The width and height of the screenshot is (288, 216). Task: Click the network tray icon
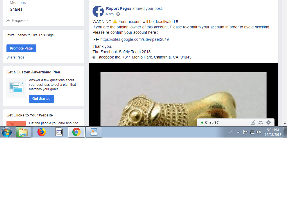point(252,132)
